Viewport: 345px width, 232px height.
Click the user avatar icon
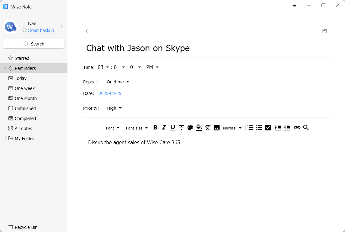[x=11, y=27]
